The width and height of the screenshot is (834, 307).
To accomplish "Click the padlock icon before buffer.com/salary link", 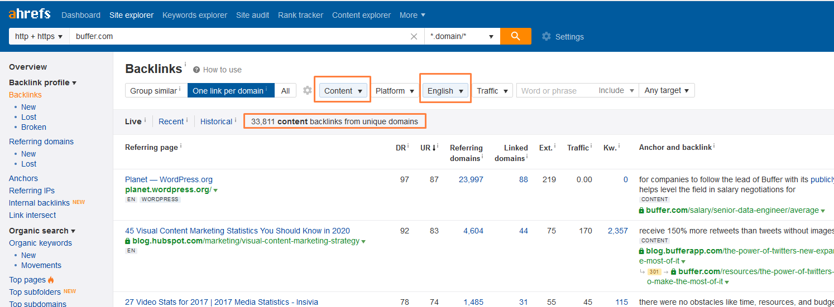I will pos(642,211).
